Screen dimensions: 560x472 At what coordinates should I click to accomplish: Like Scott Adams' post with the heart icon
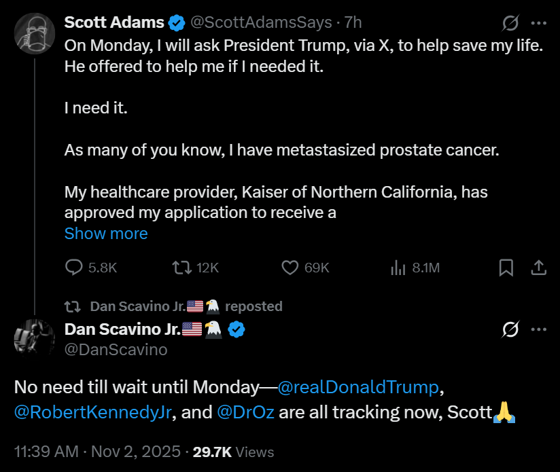pos(290,268)
